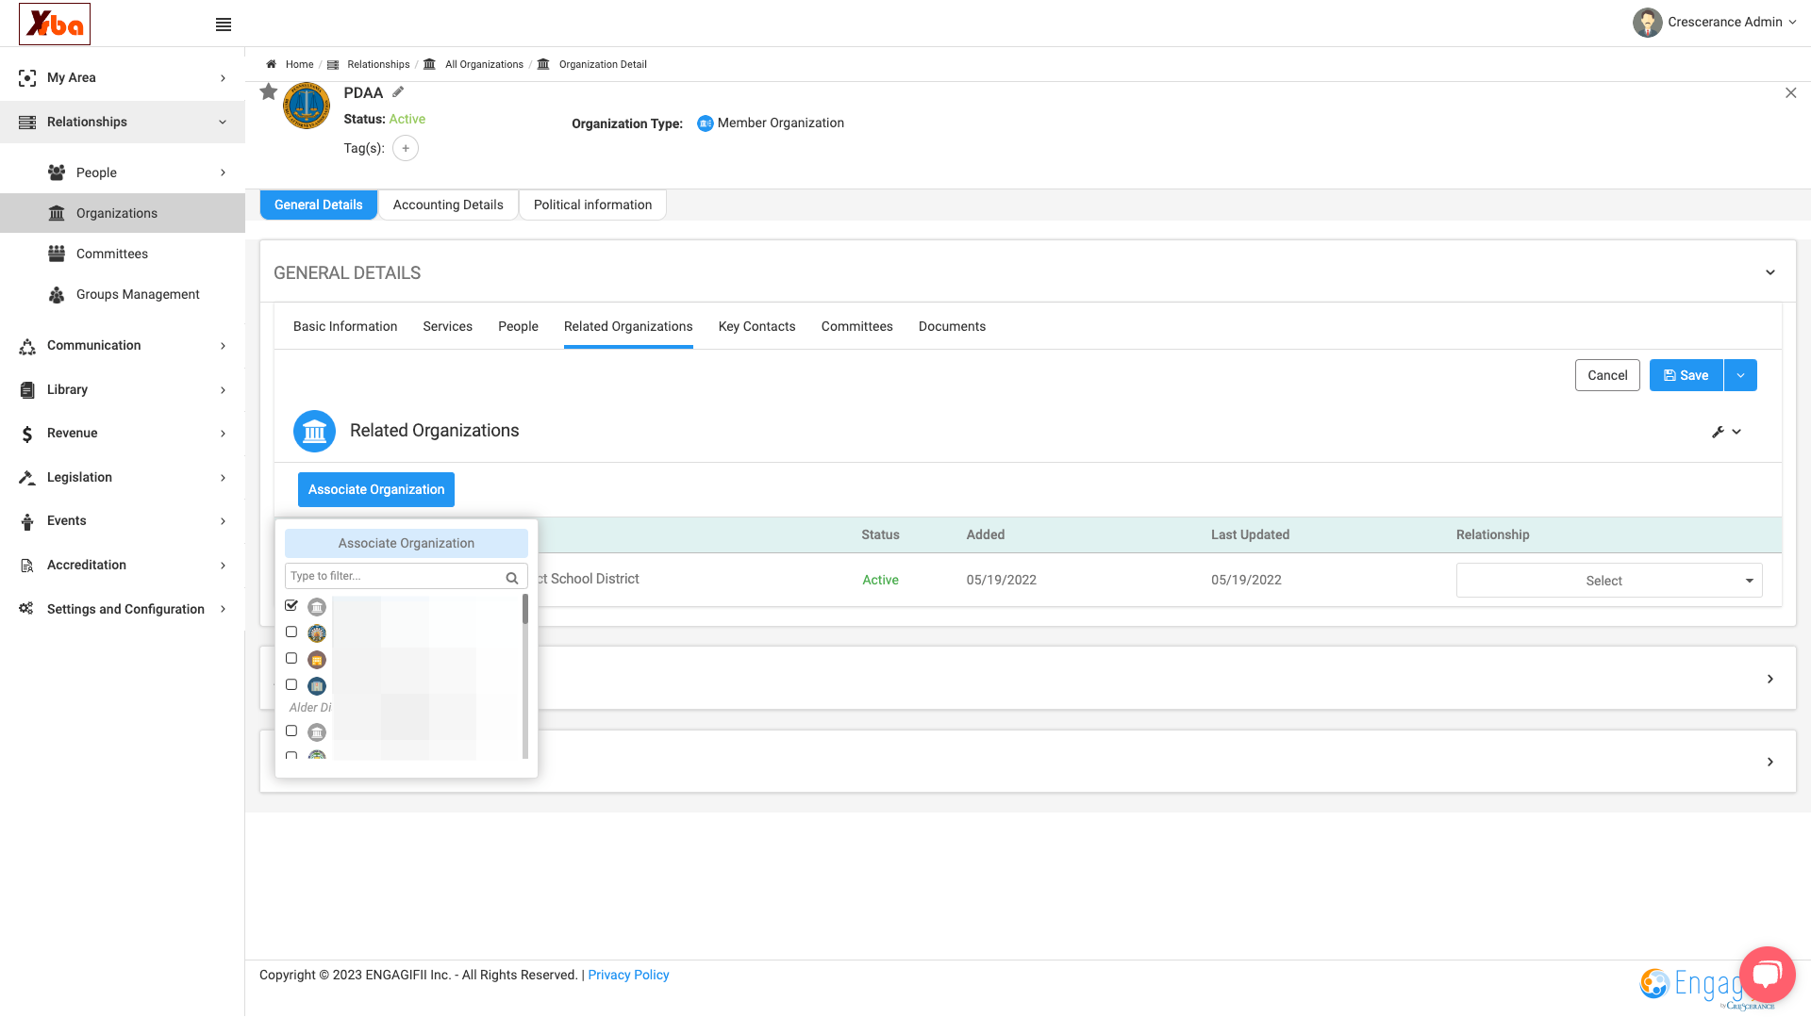Open the Save button dropdown arrow
This screenshot has height=1018, width=1811.
[x=1740, y=375]
